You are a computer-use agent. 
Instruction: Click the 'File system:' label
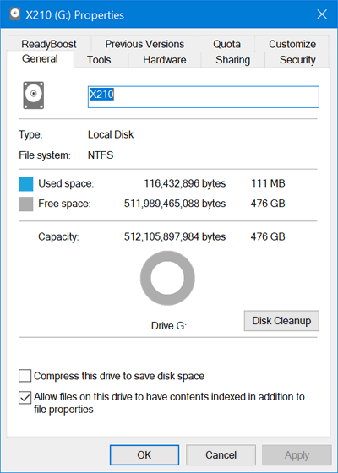pos(45,155)
